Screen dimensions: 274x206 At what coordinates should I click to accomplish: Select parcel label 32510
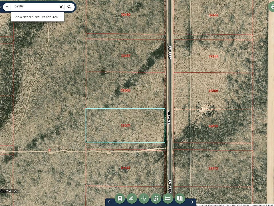click(x=213, y=126)
